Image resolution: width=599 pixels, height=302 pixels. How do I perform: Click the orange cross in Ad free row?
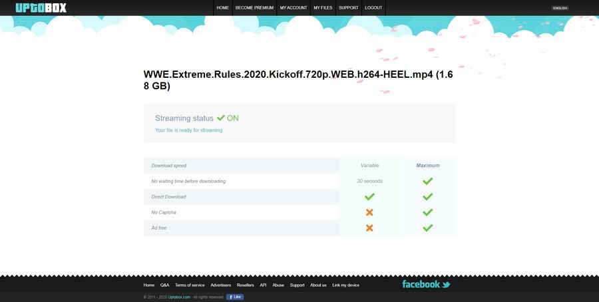pyautogui.click(x=369, y=228)
